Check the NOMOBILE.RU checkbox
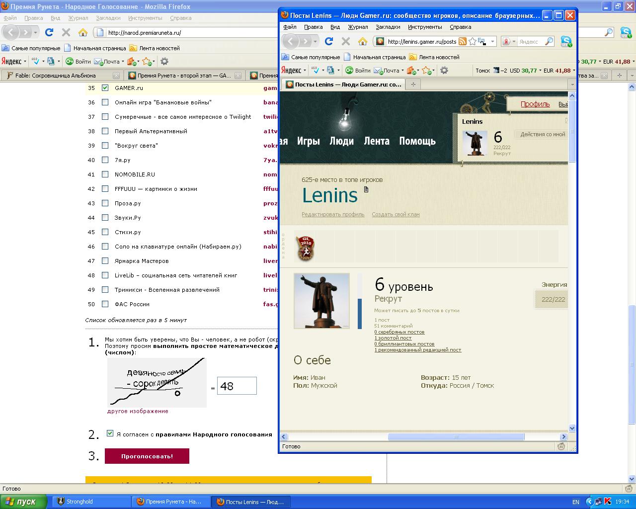Image resolution: width=636 pixels, height=509 pixels. pyautogui.click(x=105, y=174)
